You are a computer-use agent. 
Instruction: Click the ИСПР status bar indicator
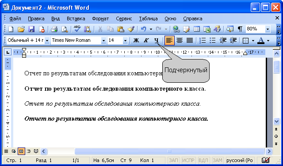click(x=188, y=160)
